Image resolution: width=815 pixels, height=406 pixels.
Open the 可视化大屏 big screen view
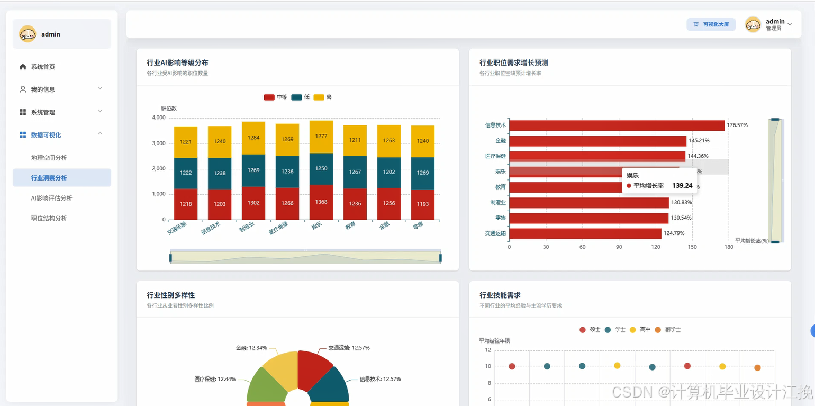[711, 24]
